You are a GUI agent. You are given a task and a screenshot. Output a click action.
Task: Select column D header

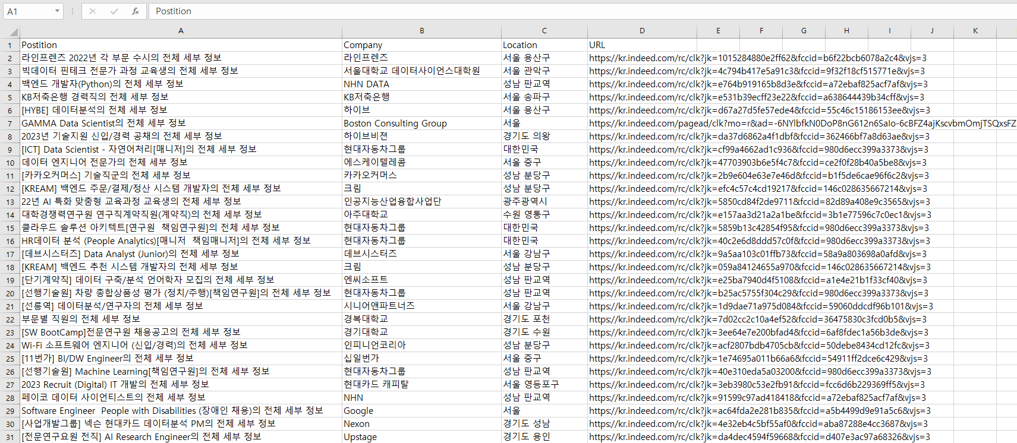point(642,31)
